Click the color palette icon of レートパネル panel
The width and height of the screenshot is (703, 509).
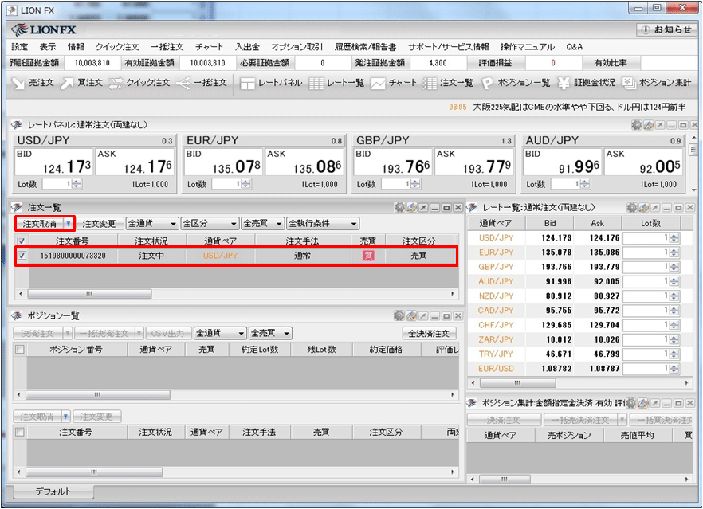[648, 125]
